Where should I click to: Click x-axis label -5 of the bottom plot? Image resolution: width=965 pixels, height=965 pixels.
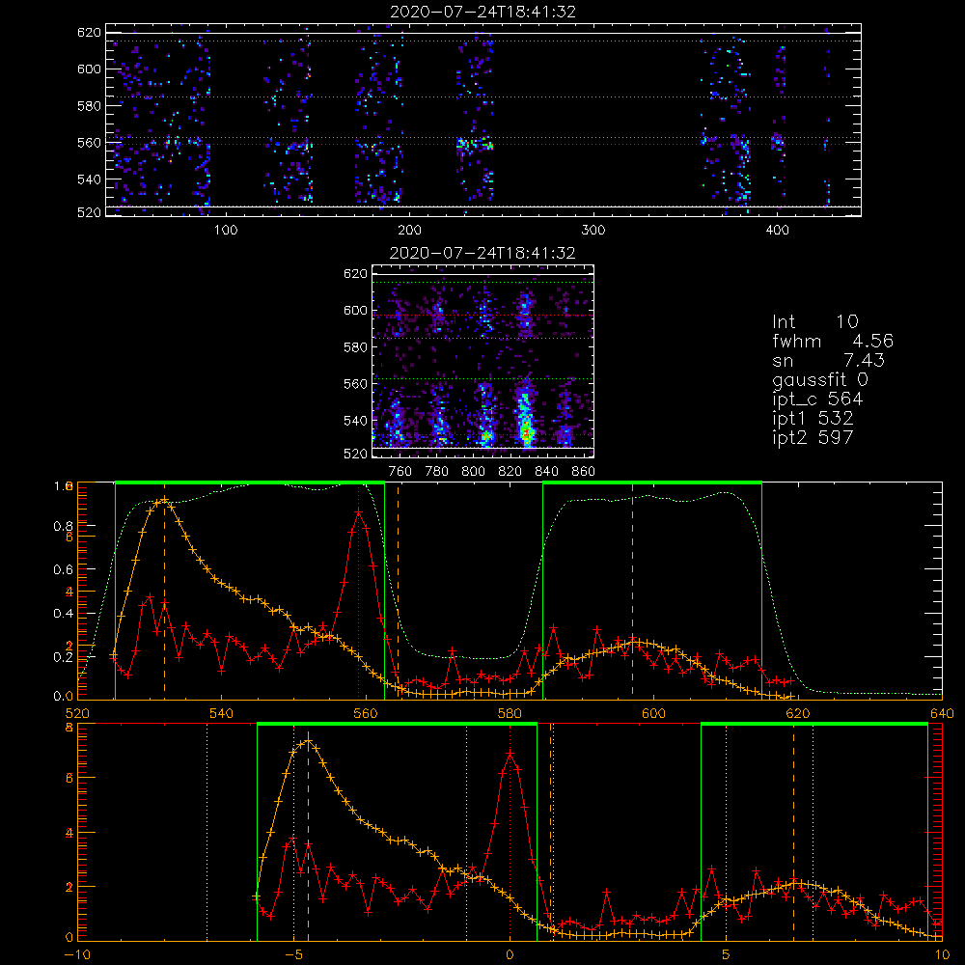tap(293, 955)
